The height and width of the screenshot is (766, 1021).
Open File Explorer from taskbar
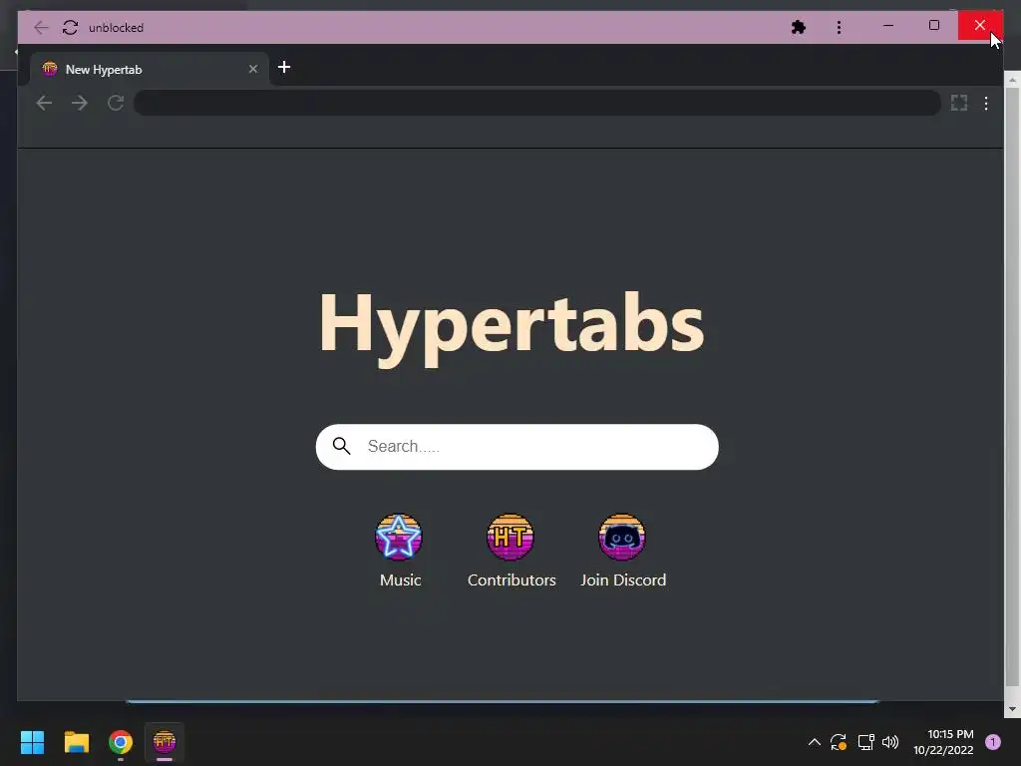76,742
